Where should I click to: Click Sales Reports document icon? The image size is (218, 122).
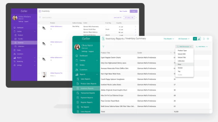click(78, 79)
